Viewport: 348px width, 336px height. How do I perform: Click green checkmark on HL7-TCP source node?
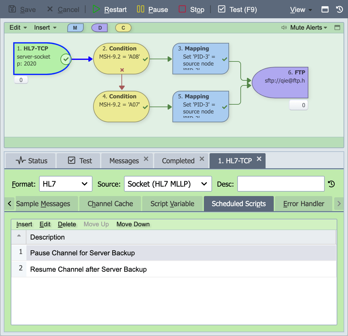pos(66,59)
